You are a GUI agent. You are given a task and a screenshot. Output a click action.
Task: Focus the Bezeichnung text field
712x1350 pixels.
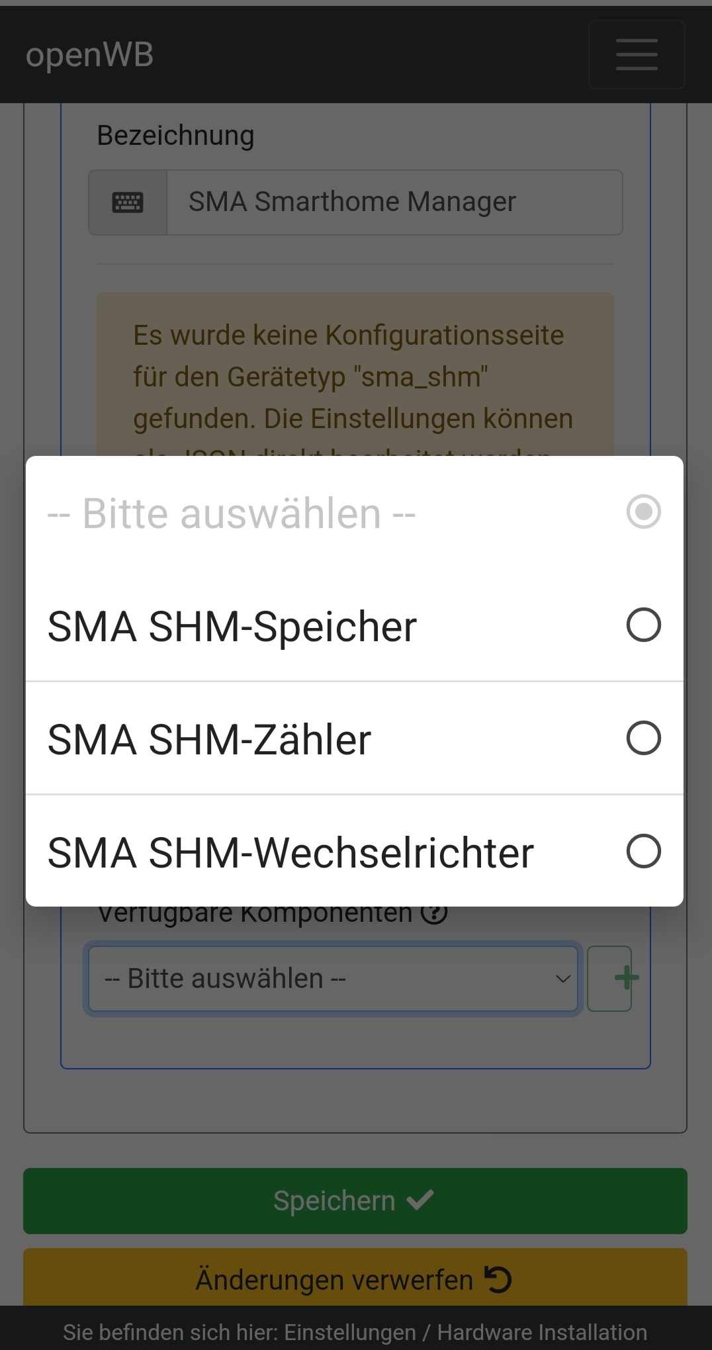coord(394,202)
